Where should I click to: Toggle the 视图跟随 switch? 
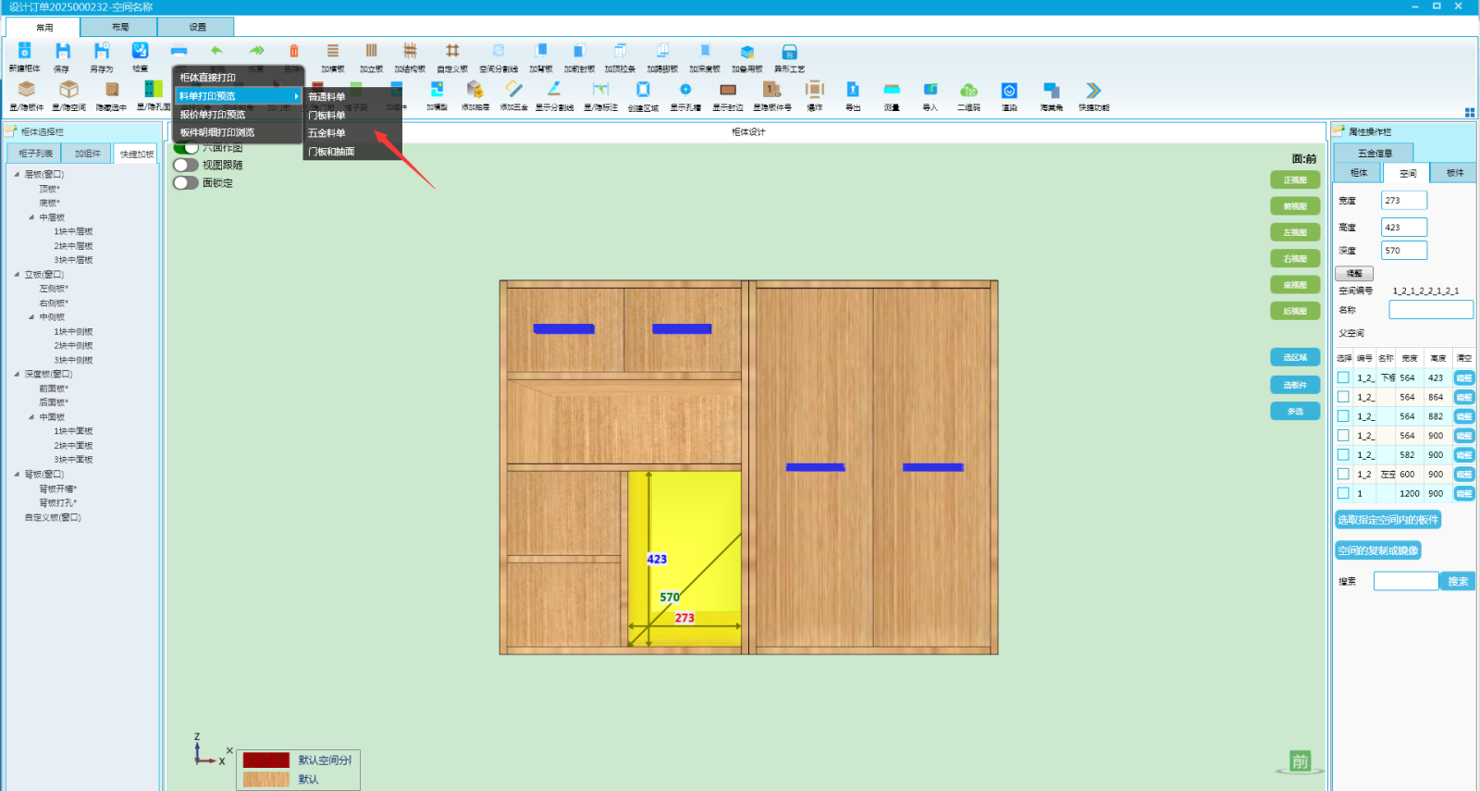(x=186, y=165)
